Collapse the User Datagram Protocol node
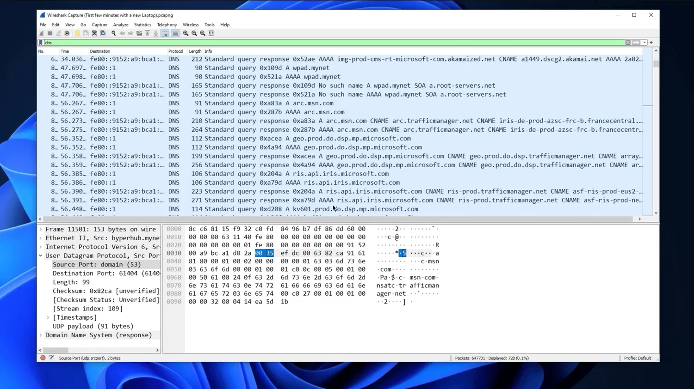694x389 pixels. 41,255
